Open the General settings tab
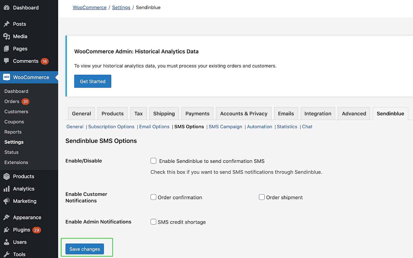 pyautogui.click(x=81, y=114)
